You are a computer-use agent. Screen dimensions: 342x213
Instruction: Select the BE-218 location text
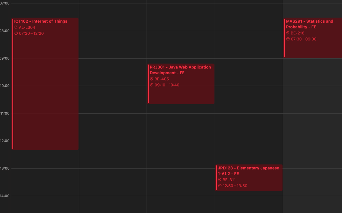click(298, 33)
